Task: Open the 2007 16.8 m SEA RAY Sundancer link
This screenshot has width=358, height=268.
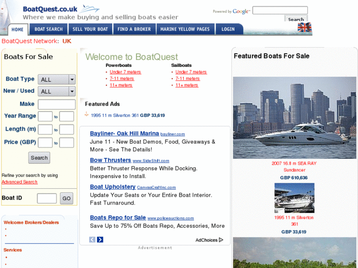Action: [x=294, y=167]
